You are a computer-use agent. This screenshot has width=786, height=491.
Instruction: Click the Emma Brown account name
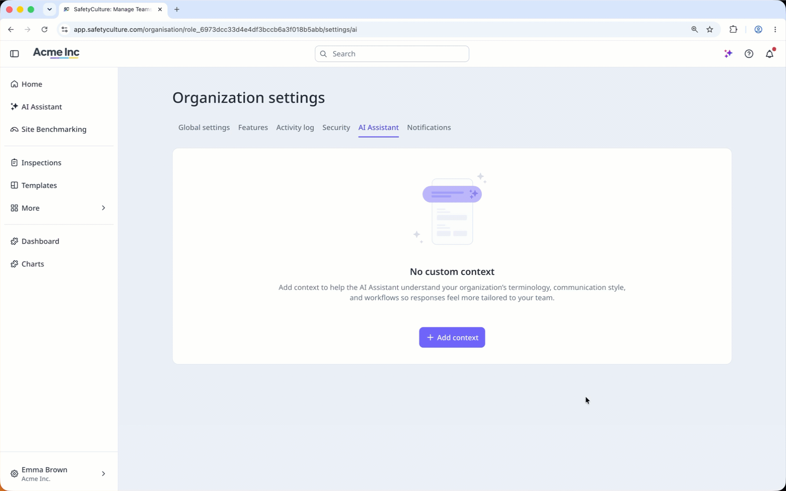pyautogui.click(x=44, y=469)
